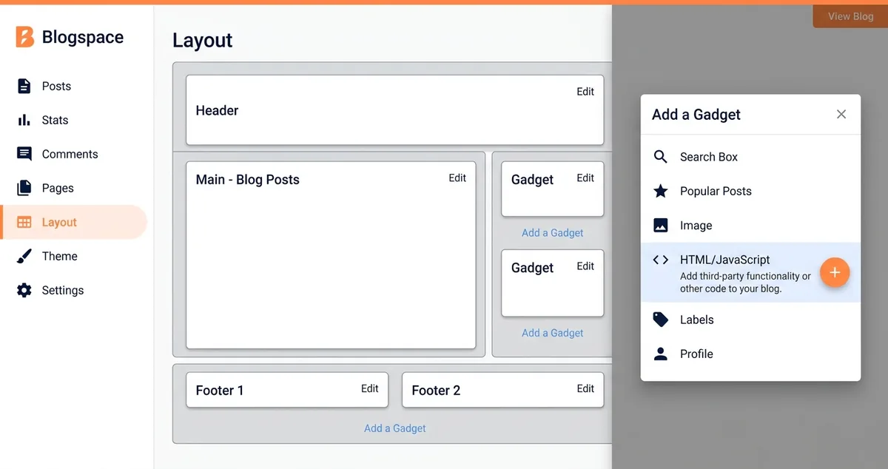This screenshot has width=888, height=469.
Task: Click the Header block title
Action: click(x=217, y=110)
